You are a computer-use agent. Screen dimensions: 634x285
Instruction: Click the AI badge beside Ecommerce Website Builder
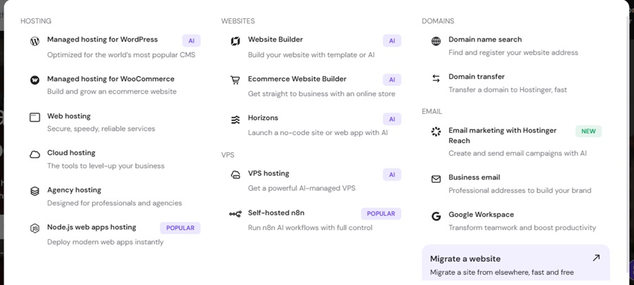tap(392, 80)
